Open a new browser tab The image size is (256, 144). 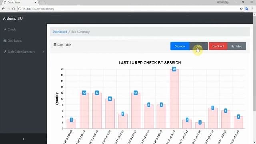42,2
